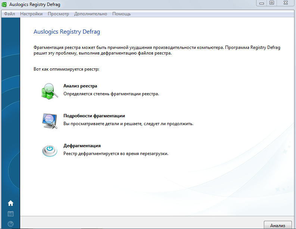Screen dimensions: 296x229
Task: Open the scheduler calendar sidebar icon
Action: point(10,214)
